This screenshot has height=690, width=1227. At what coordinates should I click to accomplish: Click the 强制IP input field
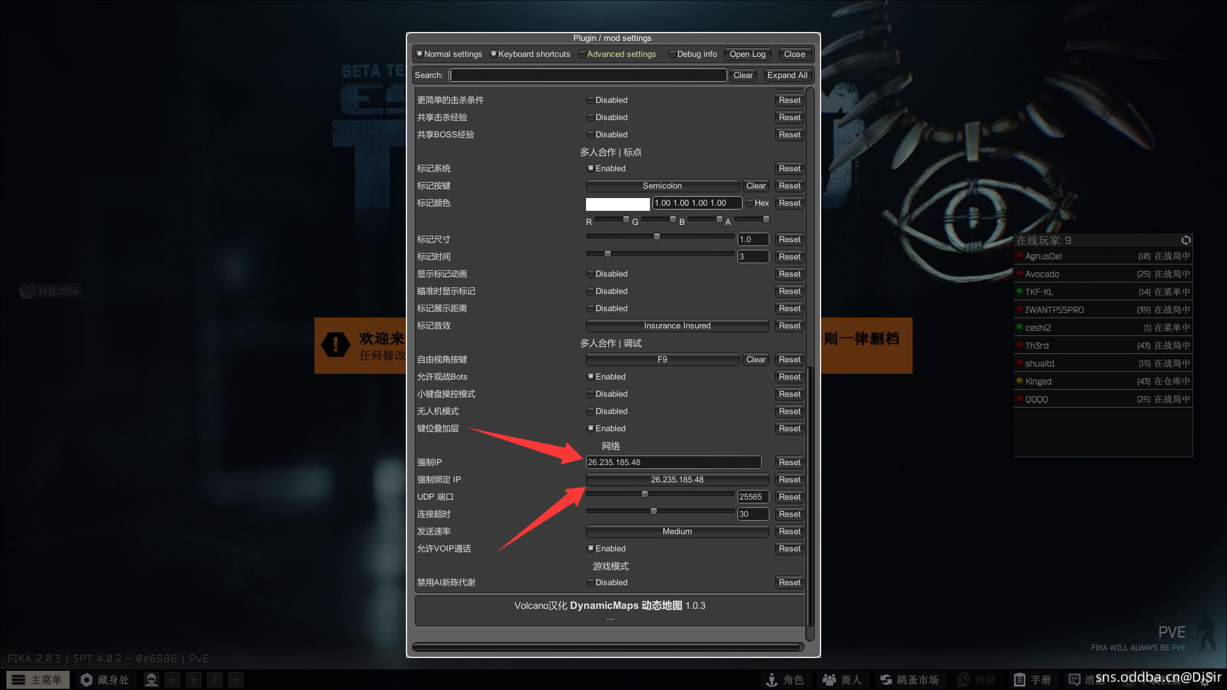tap(673, 463)
